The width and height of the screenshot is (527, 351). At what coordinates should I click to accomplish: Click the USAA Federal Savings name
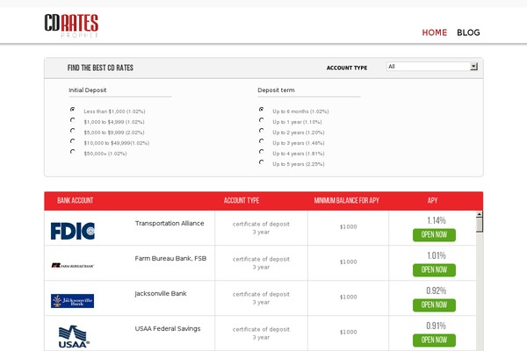[168, 328]
